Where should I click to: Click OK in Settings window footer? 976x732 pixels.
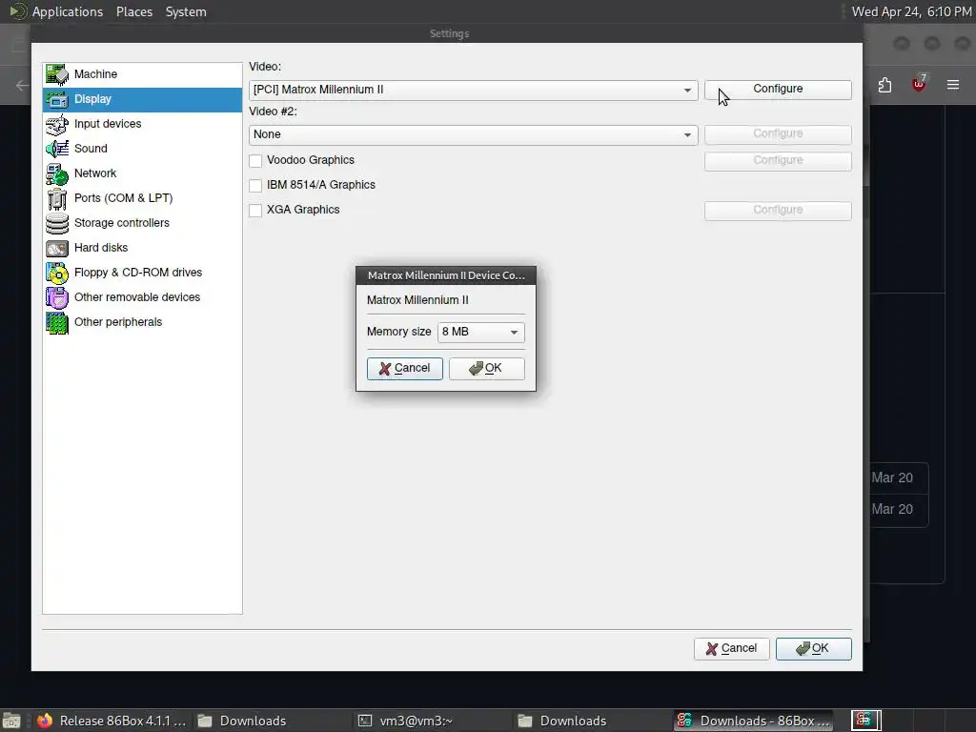tap(814, 648)
